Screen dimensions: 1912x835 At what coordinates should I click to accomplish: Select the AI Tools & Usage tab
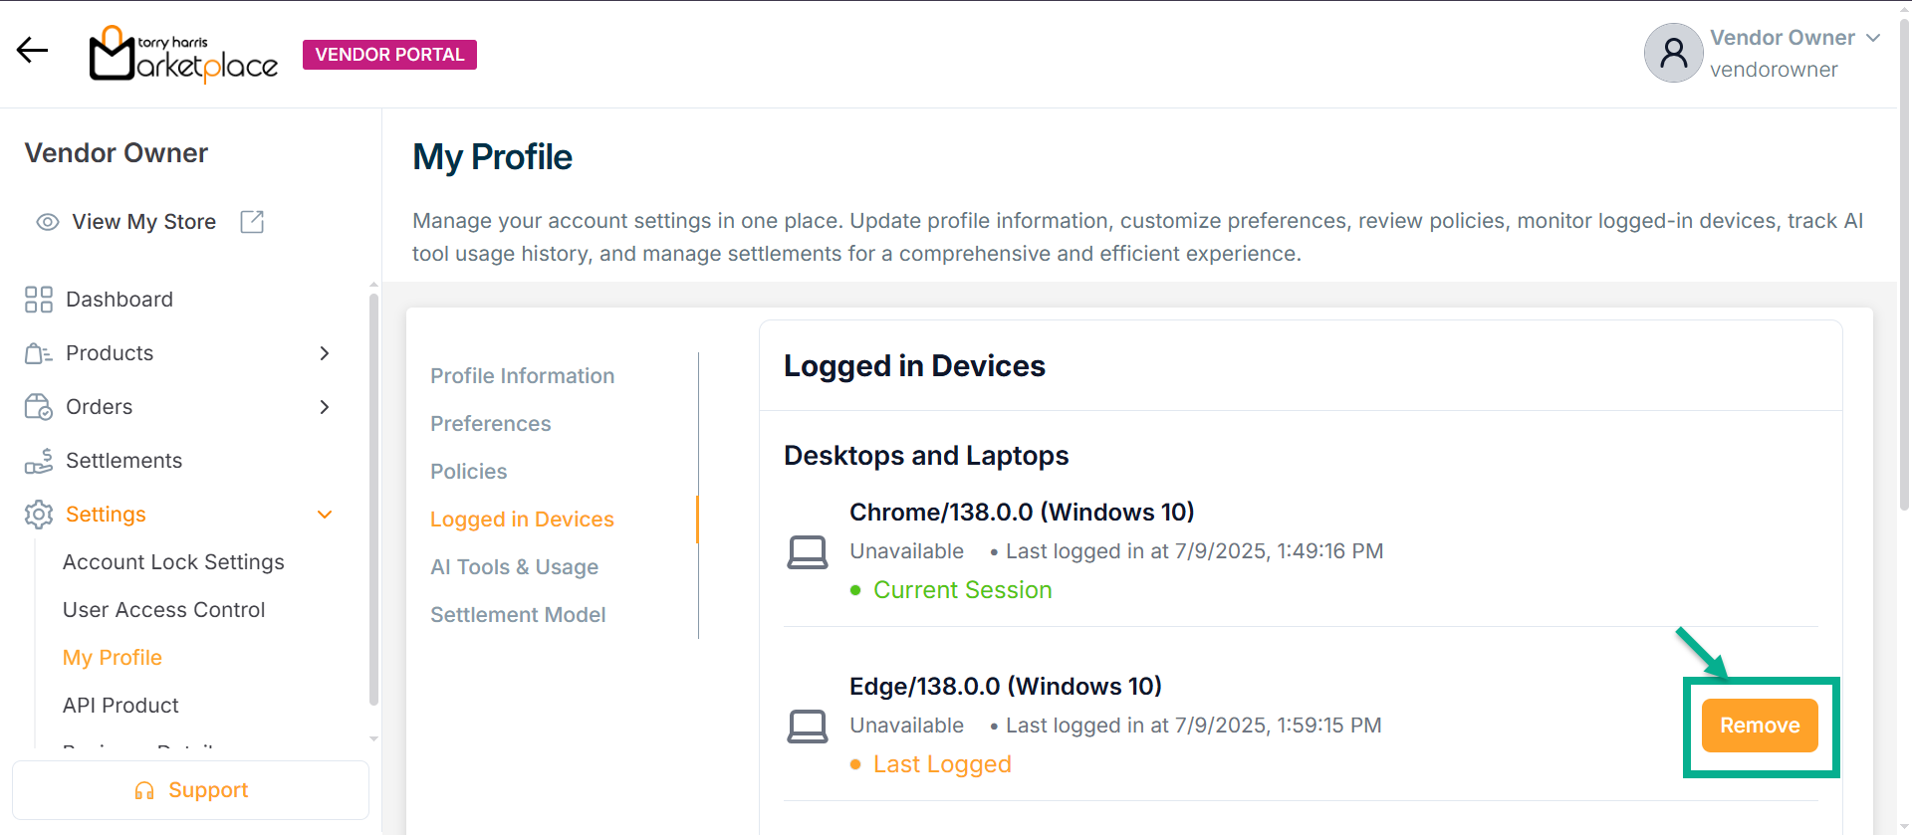click(x=514, y=567)
